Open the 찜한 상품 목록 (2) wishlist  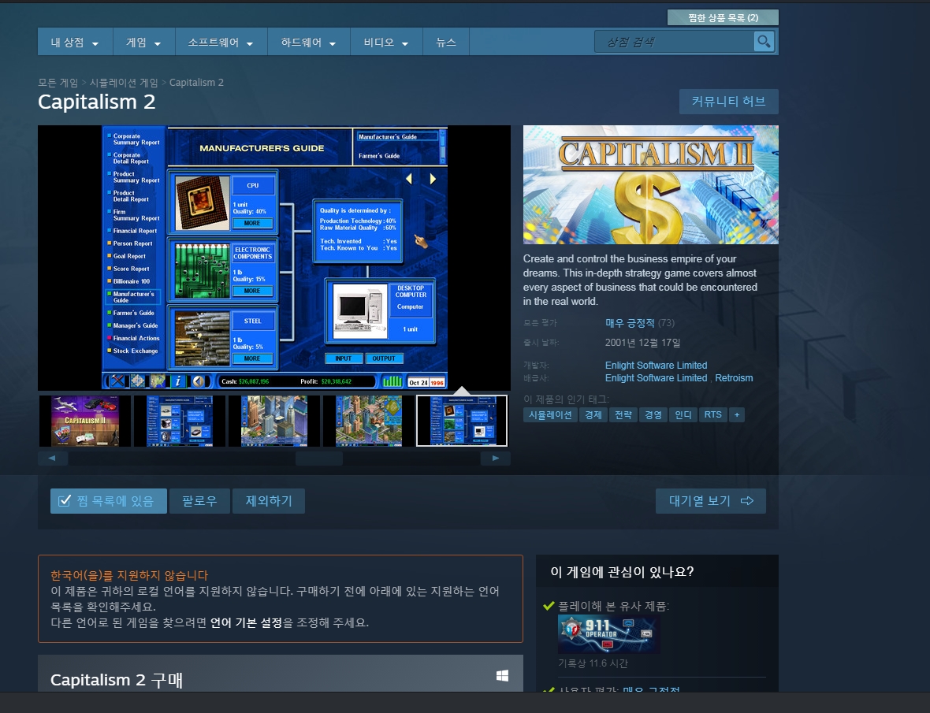tap(723, 18)
